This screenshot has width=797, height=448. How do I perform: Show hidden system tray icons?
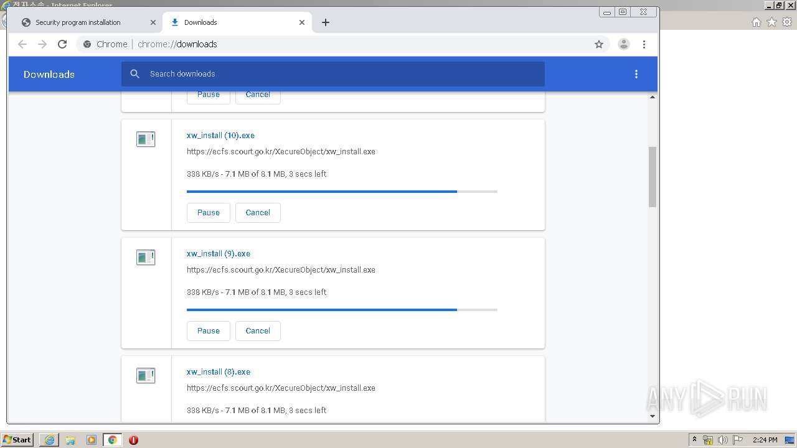click(694, 440)
